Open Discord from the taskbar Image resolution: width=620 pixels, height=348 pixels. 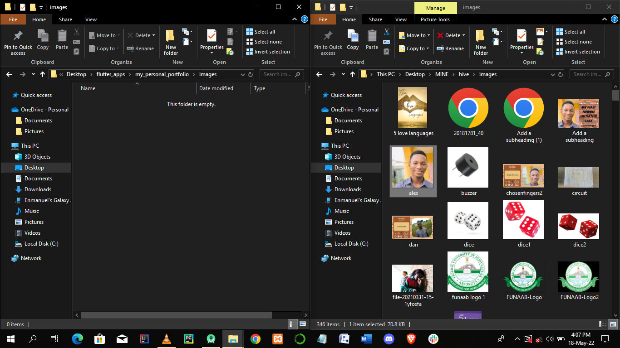pos(389,338)
